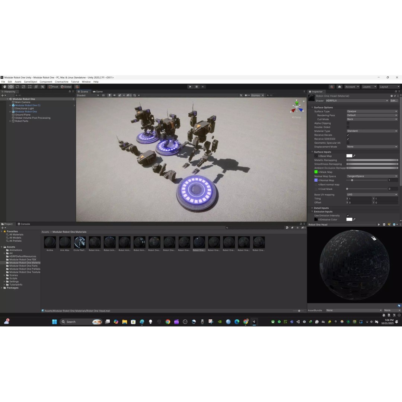
Task: Select the combined Transform tool
Action: (36, 87)
